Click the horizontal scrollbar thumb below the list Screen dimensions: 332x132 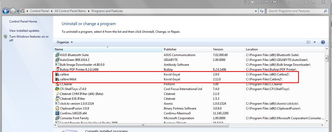point(143,125)
